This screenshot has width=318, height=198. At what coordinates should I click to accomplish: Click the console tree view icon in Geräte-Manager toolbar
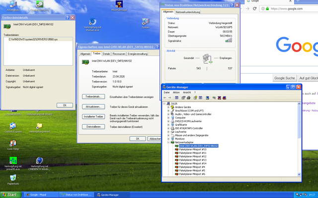pos(177,98)
